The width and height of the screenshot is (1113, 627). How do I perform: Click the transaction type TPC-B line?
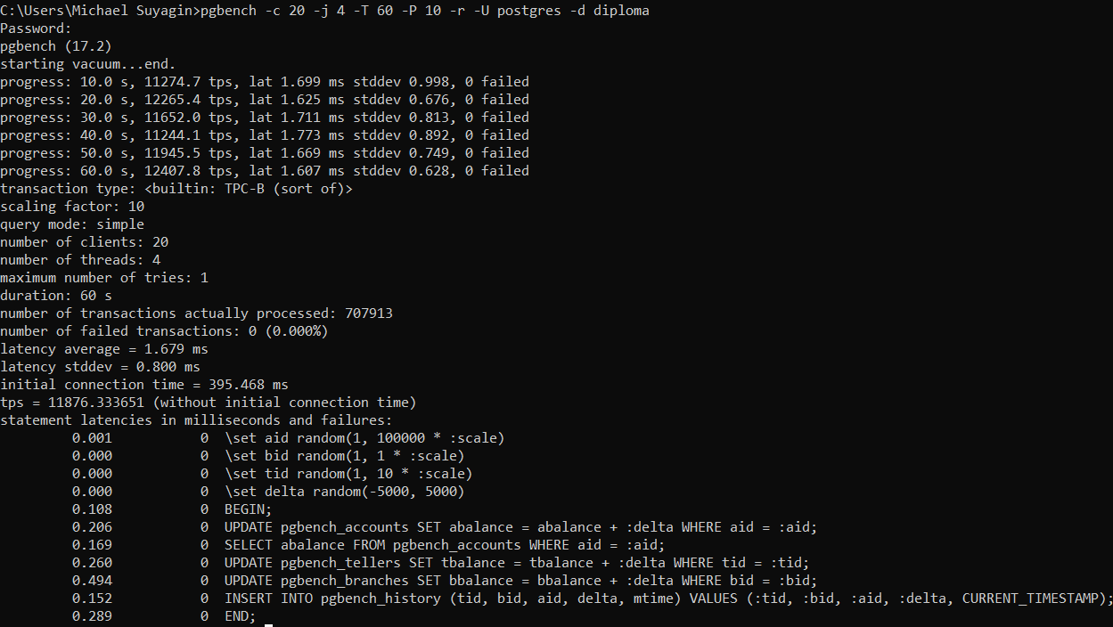176,188
